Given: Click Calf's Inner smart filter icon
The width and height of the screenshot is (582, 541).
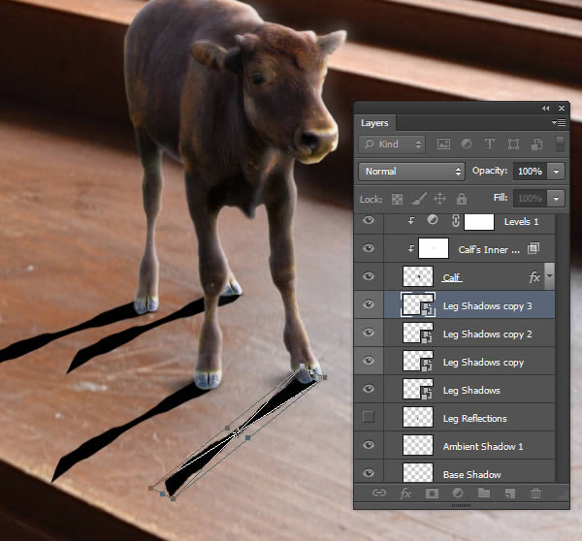Looking at the screenshot, I should tap(533, 248).
